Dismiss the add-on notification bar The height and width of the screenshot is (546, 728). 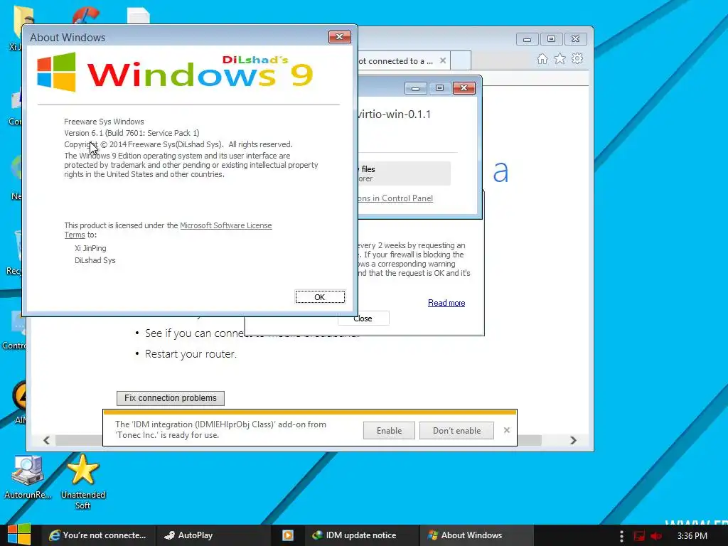tap(506, 430)
